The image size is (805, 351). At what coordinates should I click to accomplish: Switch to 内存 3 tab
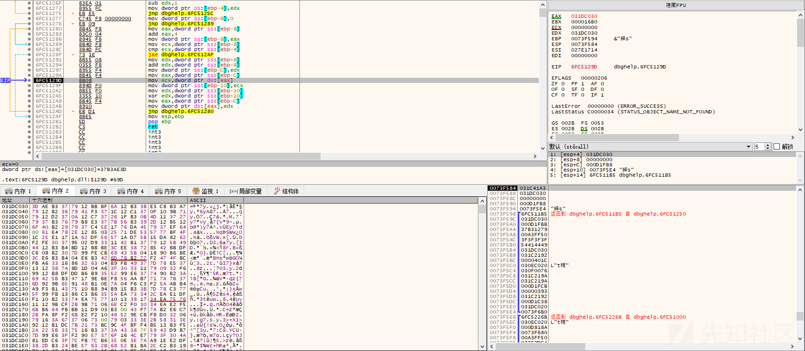click(93, 191)
